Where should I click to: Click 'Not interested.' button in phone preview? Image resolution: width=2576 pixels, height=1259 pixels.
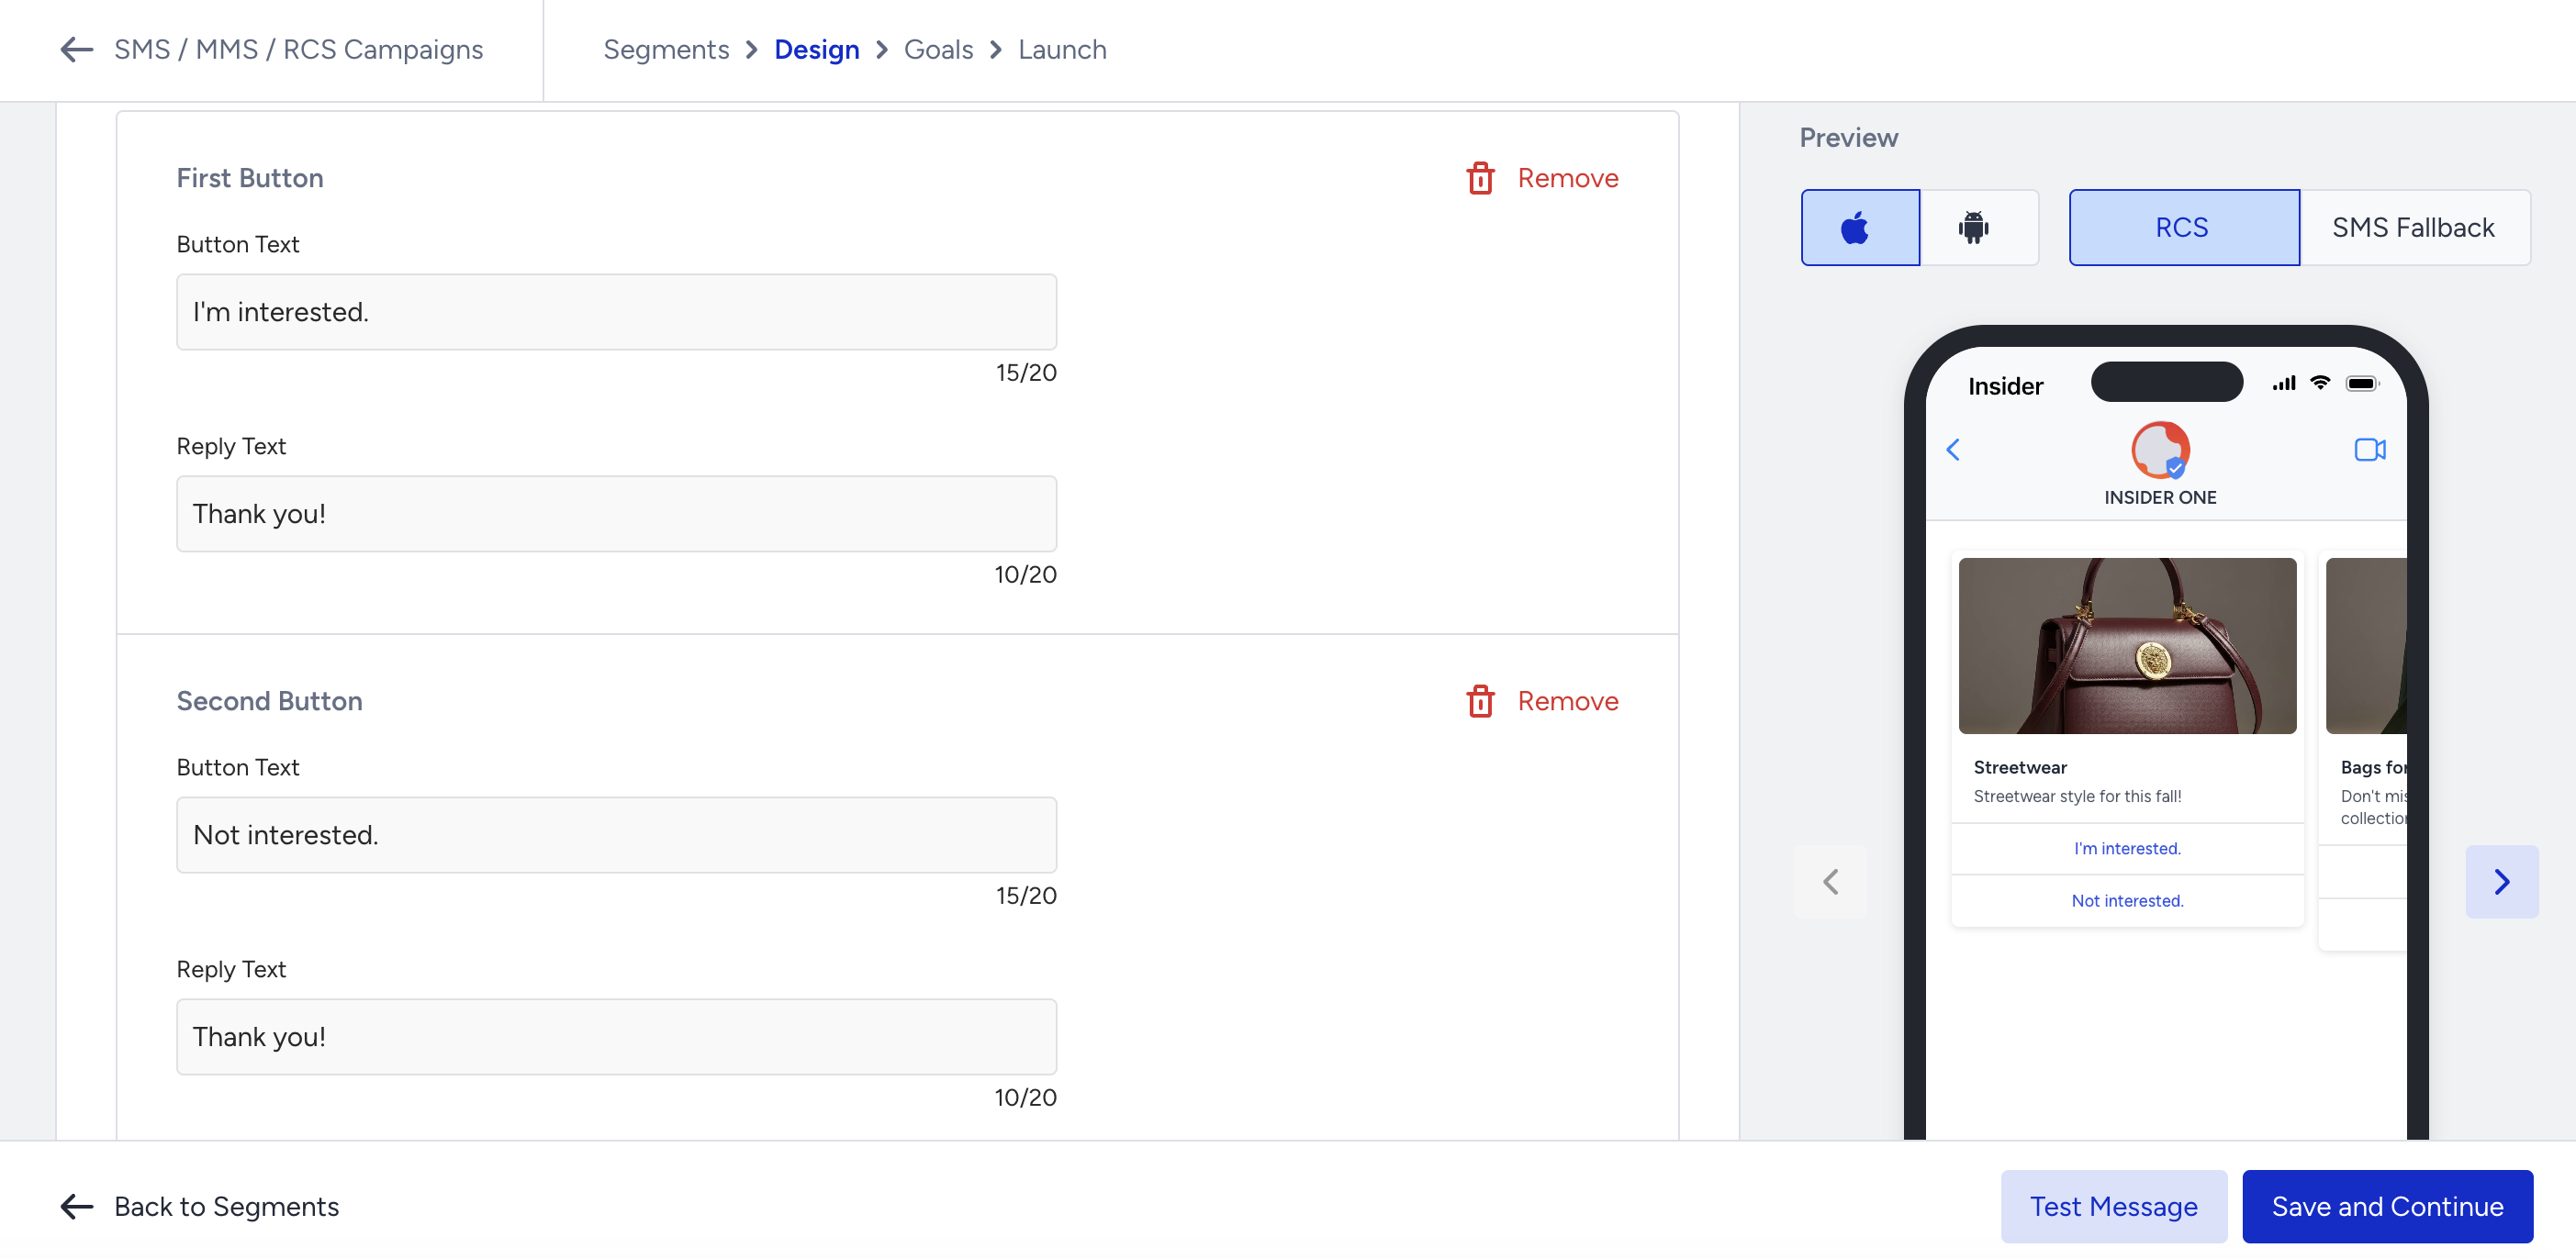tap(2127, 900)
